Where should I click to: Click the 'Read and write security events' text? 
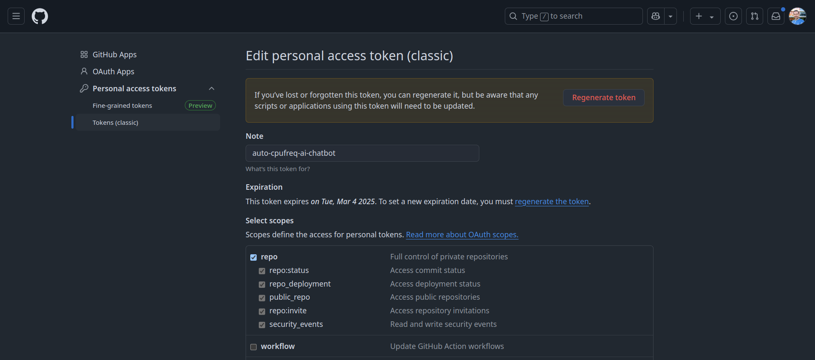point(443,324)
